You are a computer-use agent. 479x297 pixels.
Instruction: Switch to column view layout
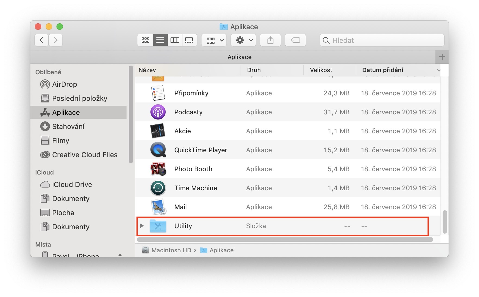175,40
